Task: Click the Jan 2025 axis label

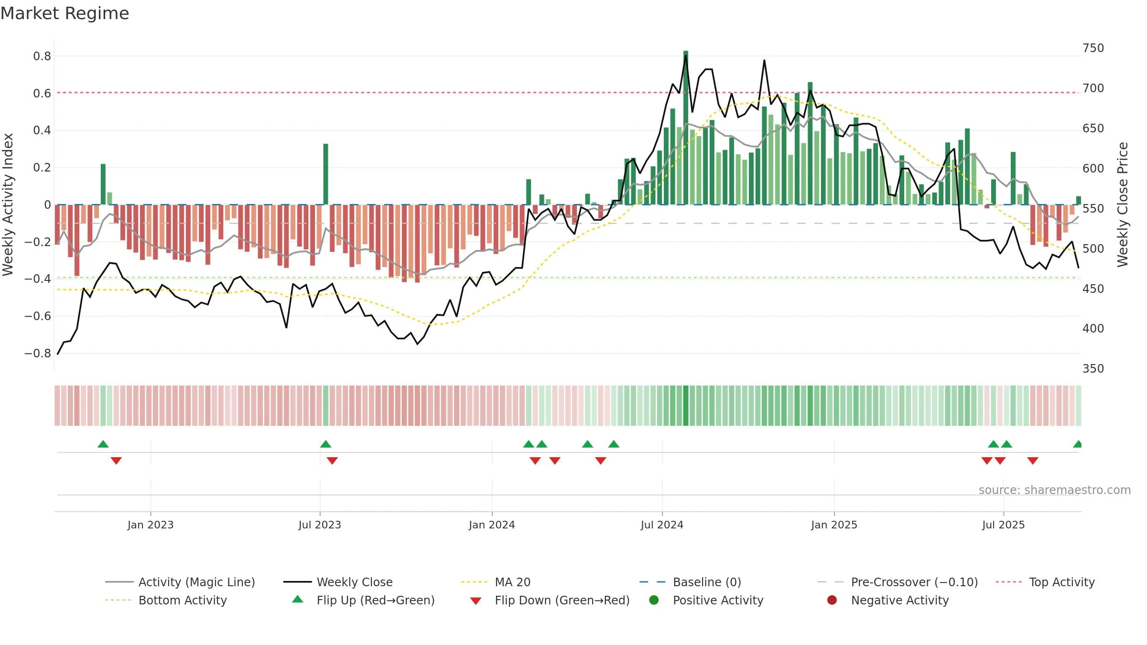Action: tap(834, 525)
